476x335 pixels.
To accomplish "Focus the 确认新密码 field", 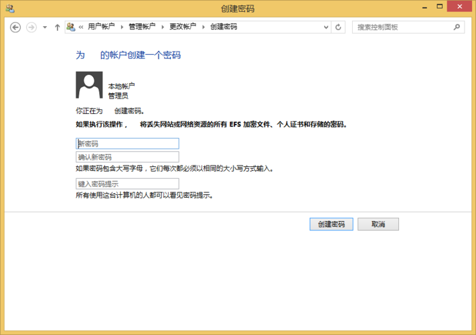I will 127,157.
